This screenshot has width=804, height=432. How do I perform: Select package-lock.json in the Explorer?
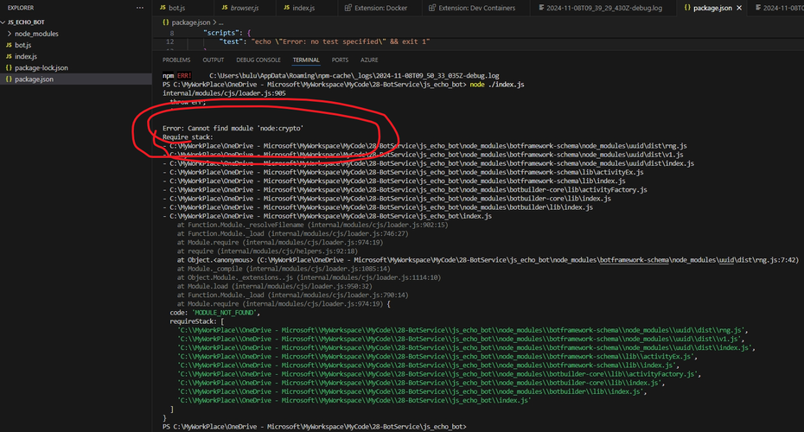pos(41,67)
